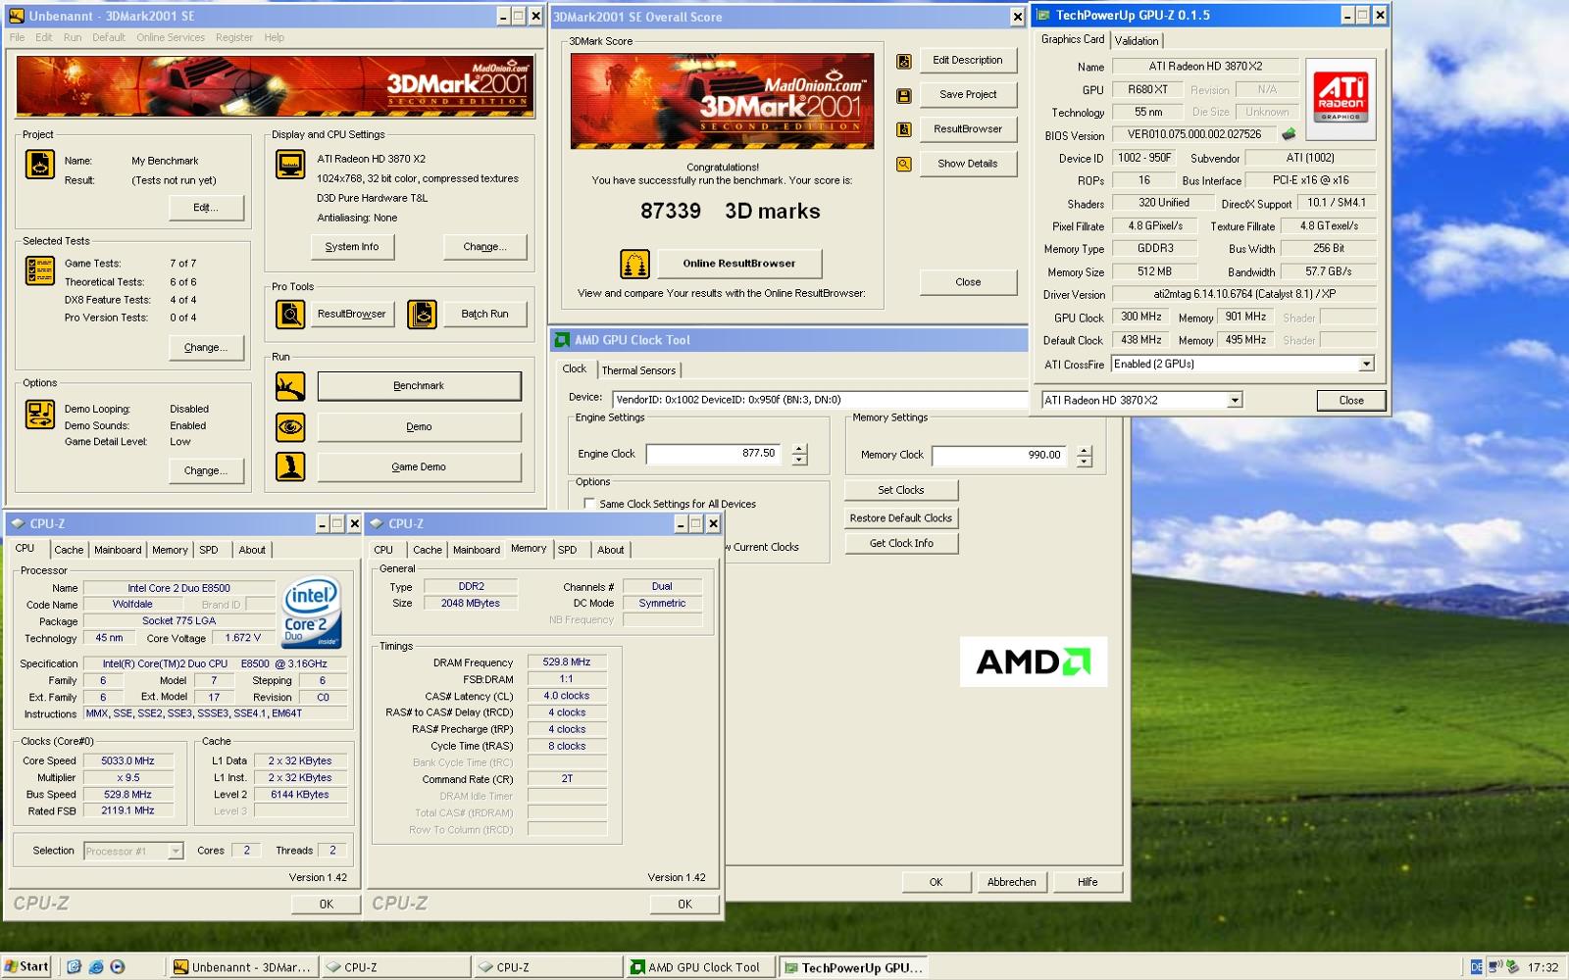Open the File menu in 3DMark2001
The height and width of the screenshot is (980, 1569).
point(18,37)
